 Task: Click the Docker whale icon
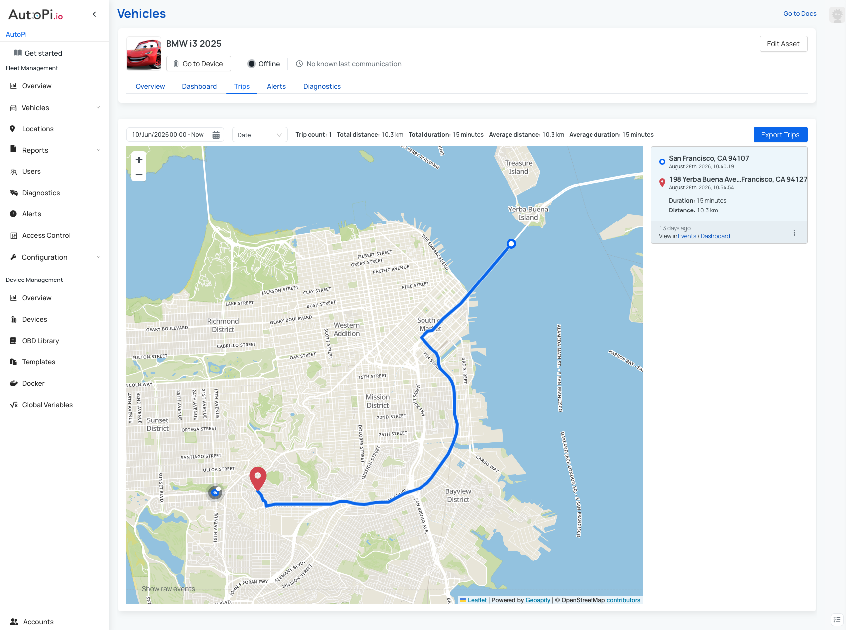click(13, 383)
